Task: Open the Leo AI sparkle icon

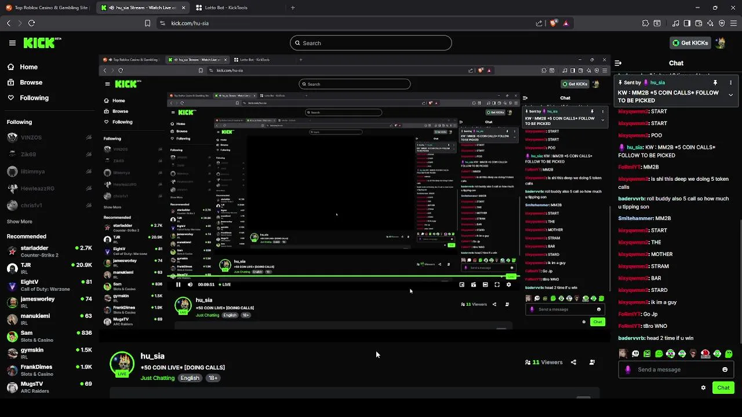Action: point(710,23)
